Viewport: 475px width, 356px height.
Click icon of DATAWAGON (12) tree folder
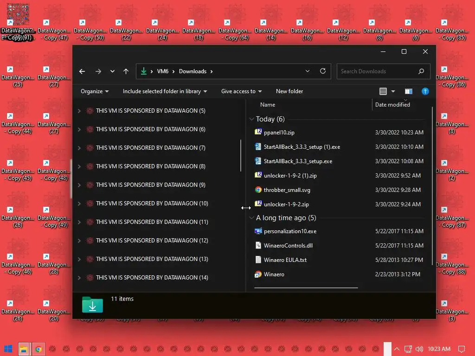(90, 241)
